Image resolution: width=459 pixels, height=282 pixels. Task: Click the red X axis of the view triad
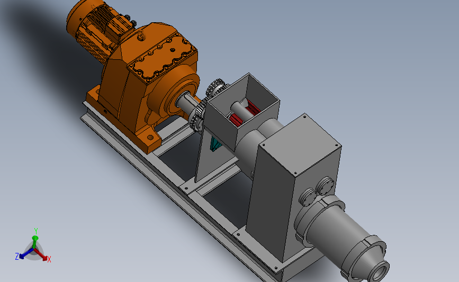click(x=43, y=256)
